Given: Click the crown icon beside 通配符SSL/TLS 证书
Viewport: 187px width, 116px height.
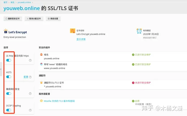Looking at the screenshot, I should point(41,82).
